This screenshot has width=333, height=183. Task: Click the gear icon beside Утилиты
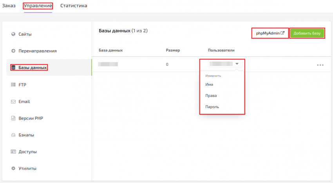[x=13, y=169]
